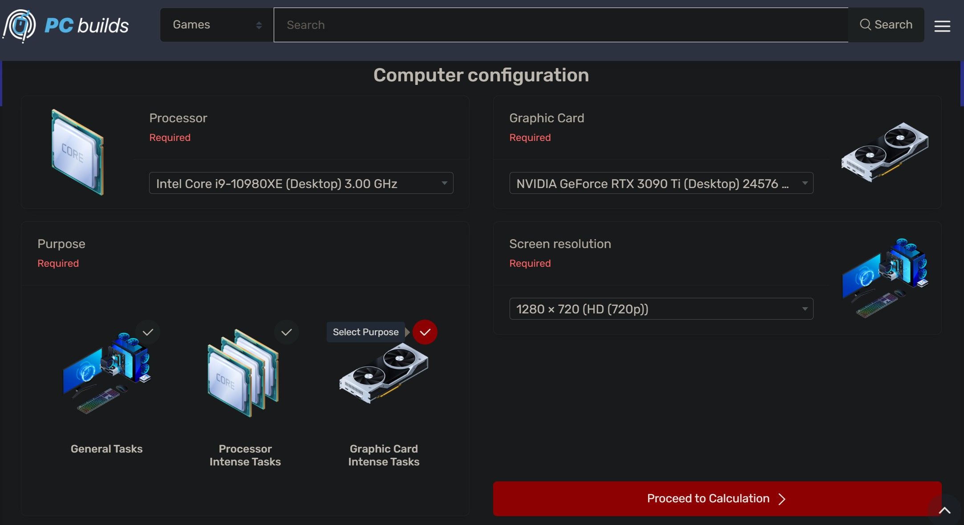Image resolution: width=964 pixels, height=525 pixels.
Task: Toggle Processor Intense Tasks selection checkmark
Action: tap(286, 332)
